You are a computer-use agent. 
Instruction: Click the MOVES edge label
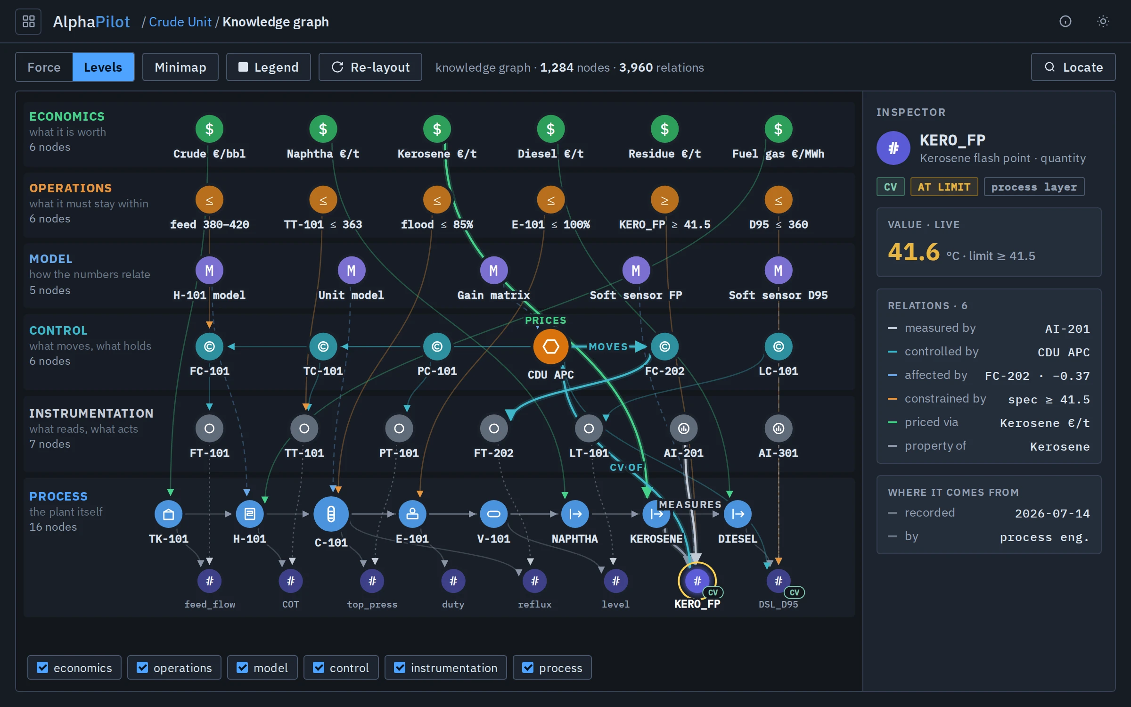pos(608,347)
